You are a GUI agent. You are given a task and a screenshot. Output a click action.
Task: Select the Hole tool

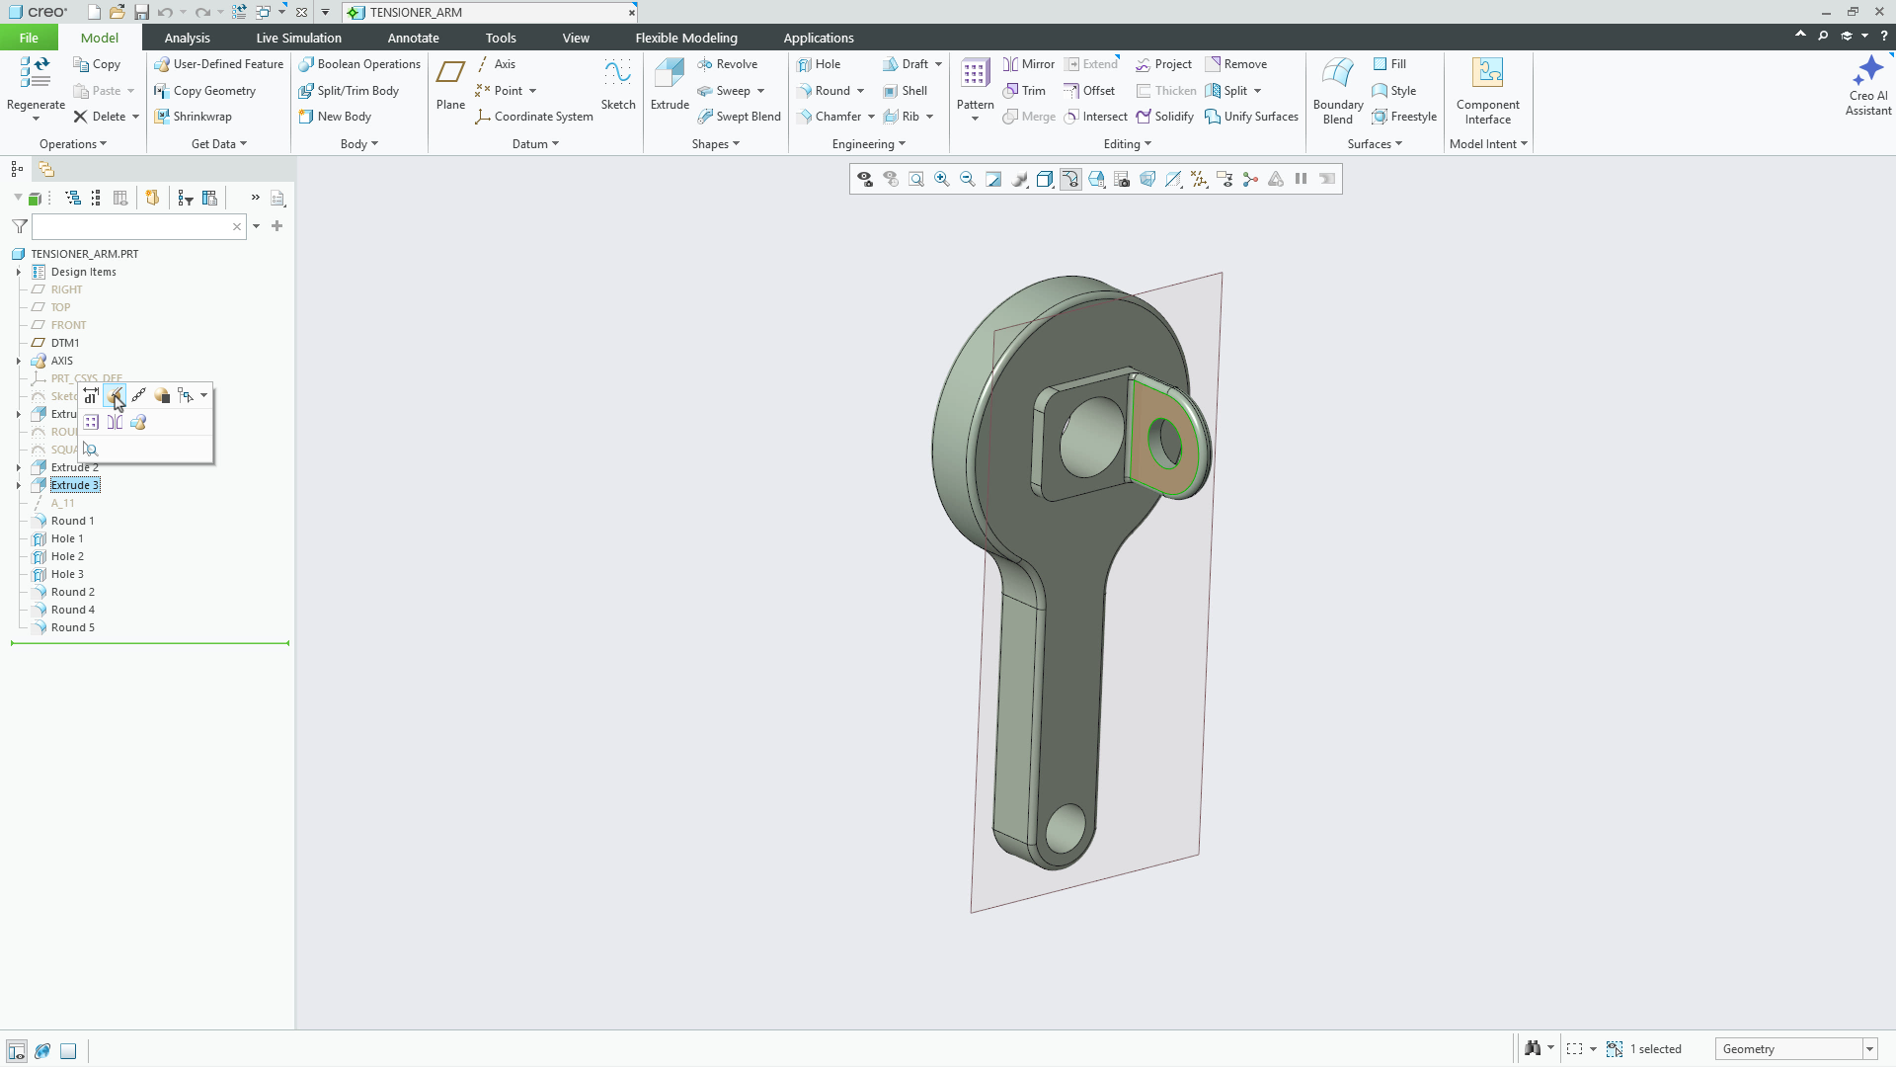point(819,64)
